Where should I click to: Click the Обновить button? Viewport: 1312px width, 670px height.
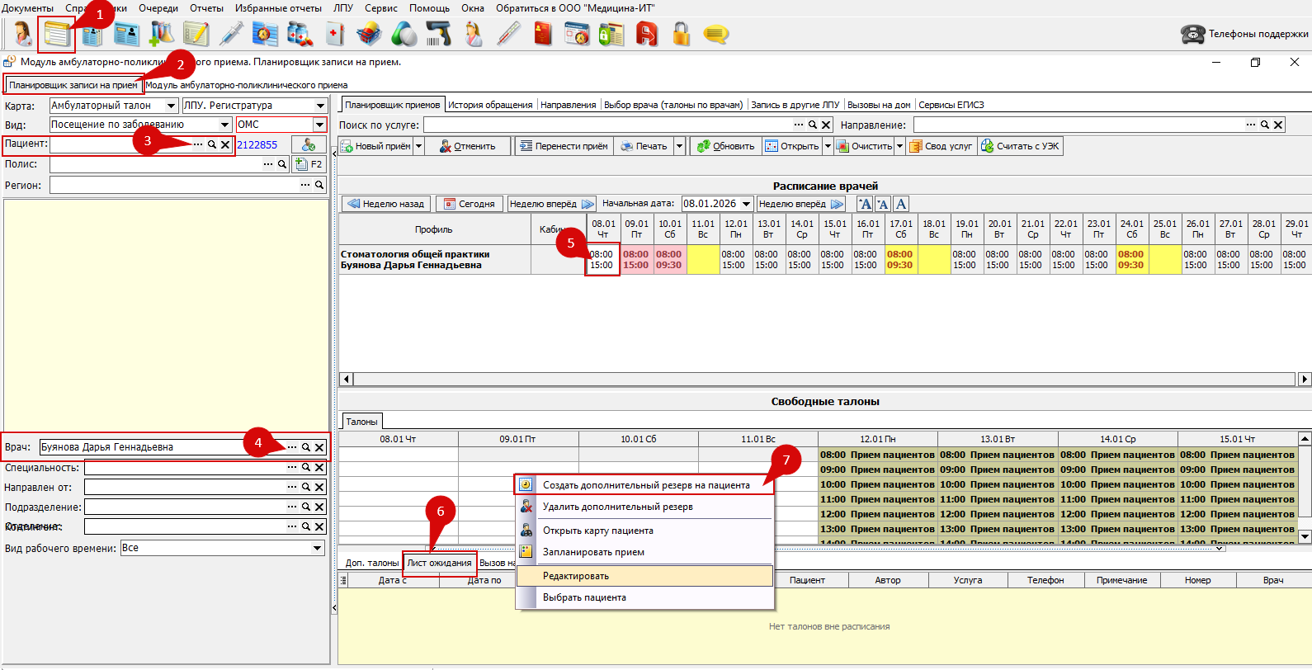725,146
